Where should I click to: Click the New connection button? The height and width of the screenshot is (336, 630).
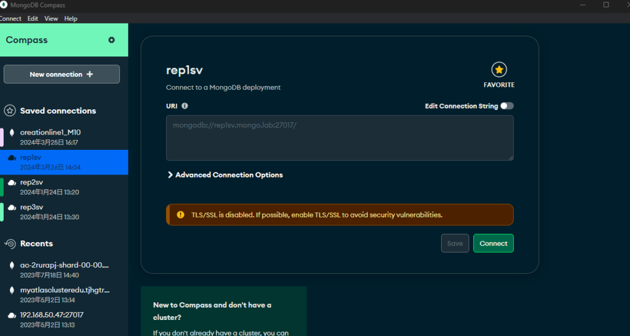pos(62,74)
